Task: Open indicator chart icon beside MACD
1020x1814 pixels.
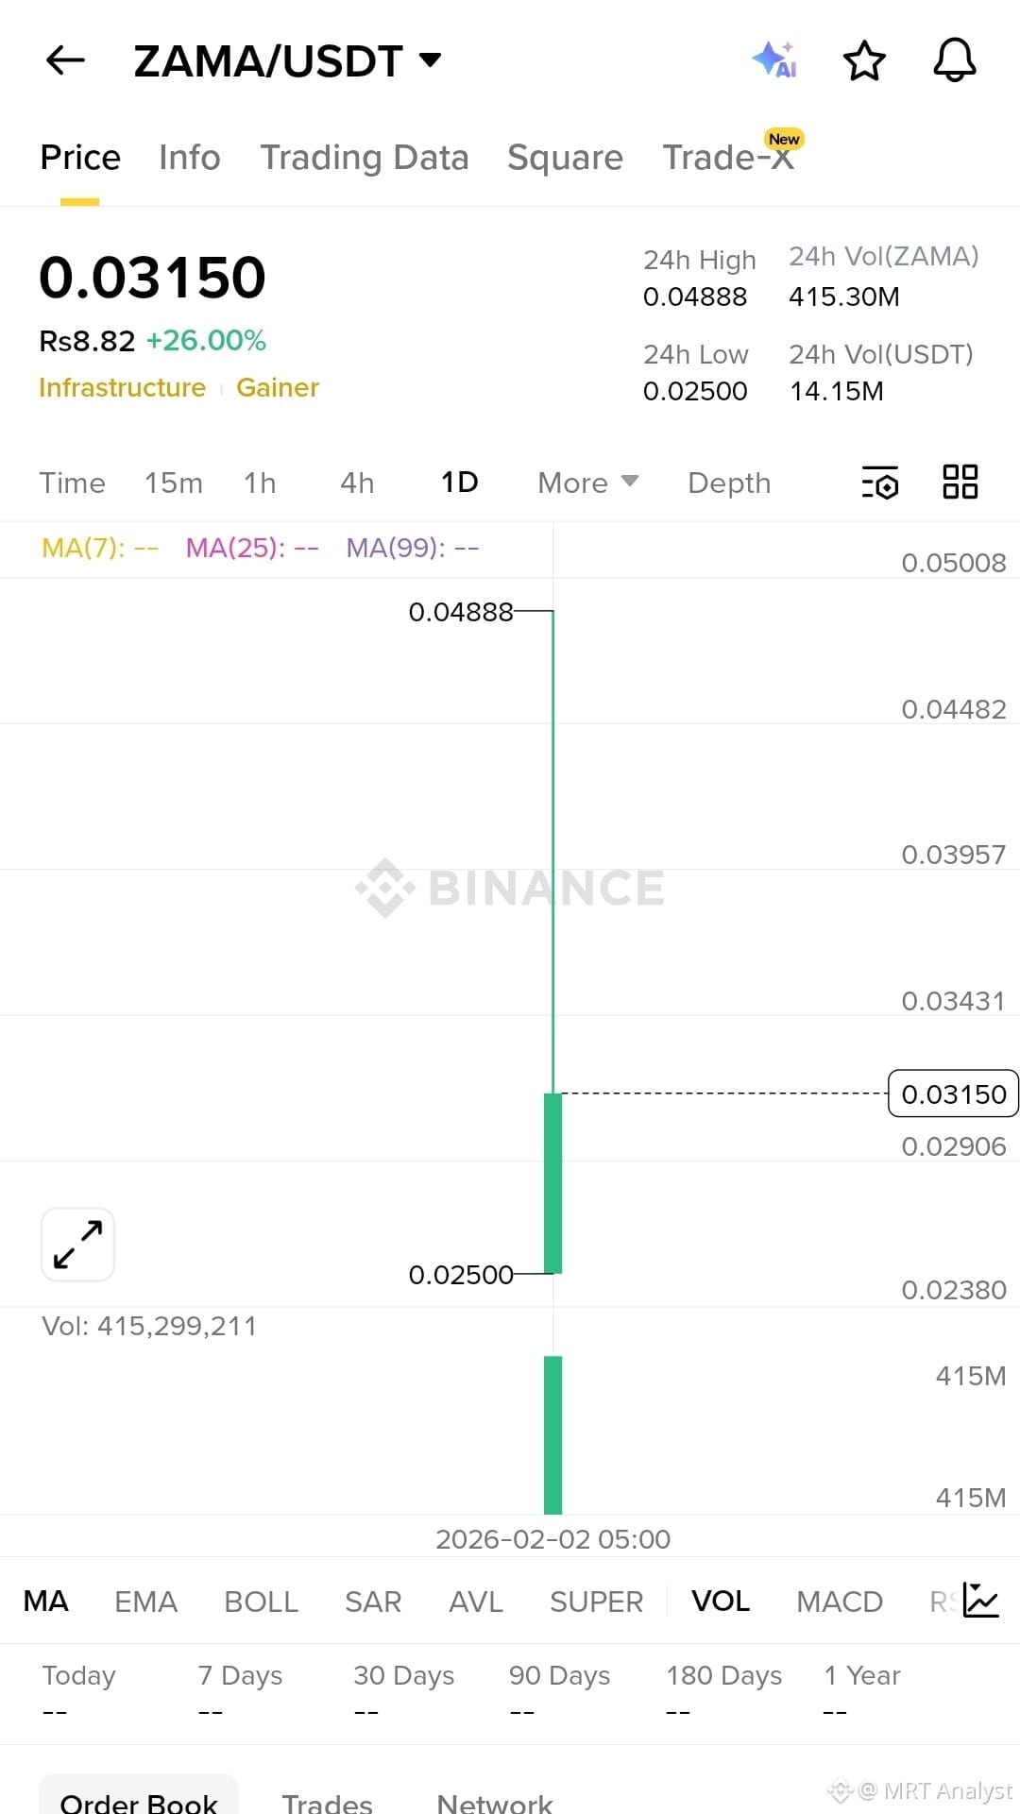Action: pos(980,1601)
